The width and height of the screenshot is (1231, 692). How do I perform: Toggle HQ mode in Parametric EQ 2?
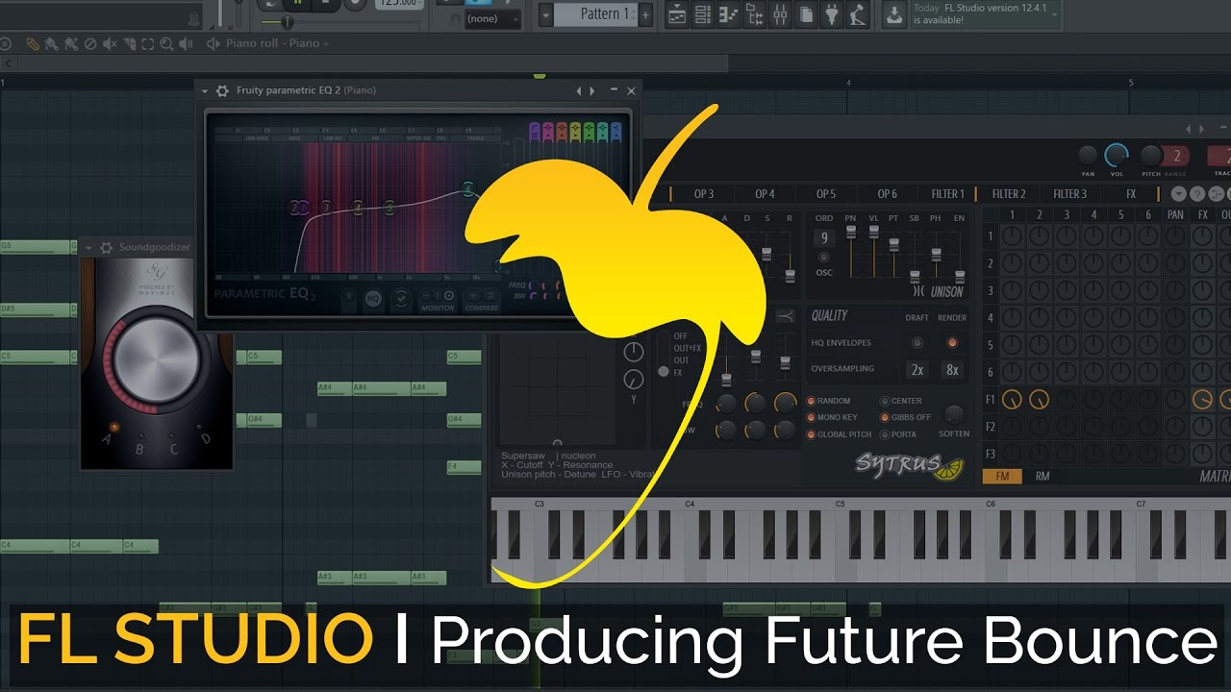373,300
